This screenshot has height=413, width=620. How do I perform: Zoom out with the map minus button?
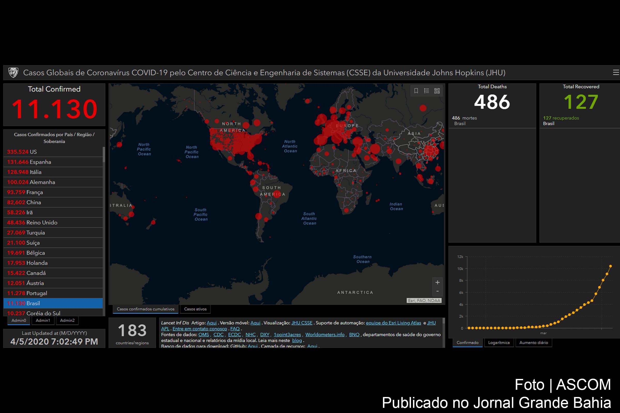coord(437,291)
